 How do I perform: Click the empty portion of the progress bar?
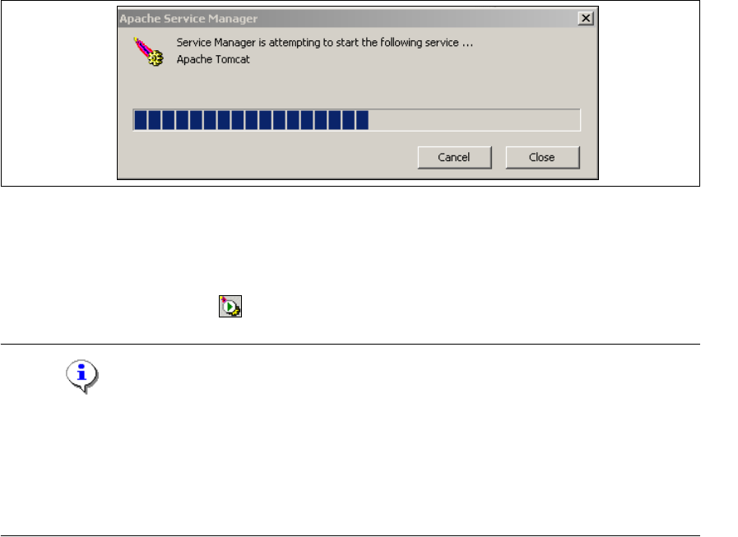(x=474, y=120)
